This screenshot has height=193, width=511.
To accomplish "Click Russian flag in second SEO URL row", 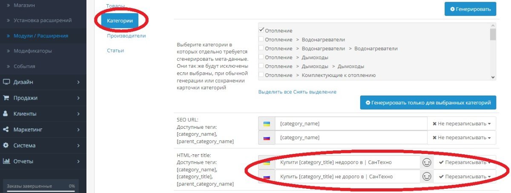I will [267, 138].
